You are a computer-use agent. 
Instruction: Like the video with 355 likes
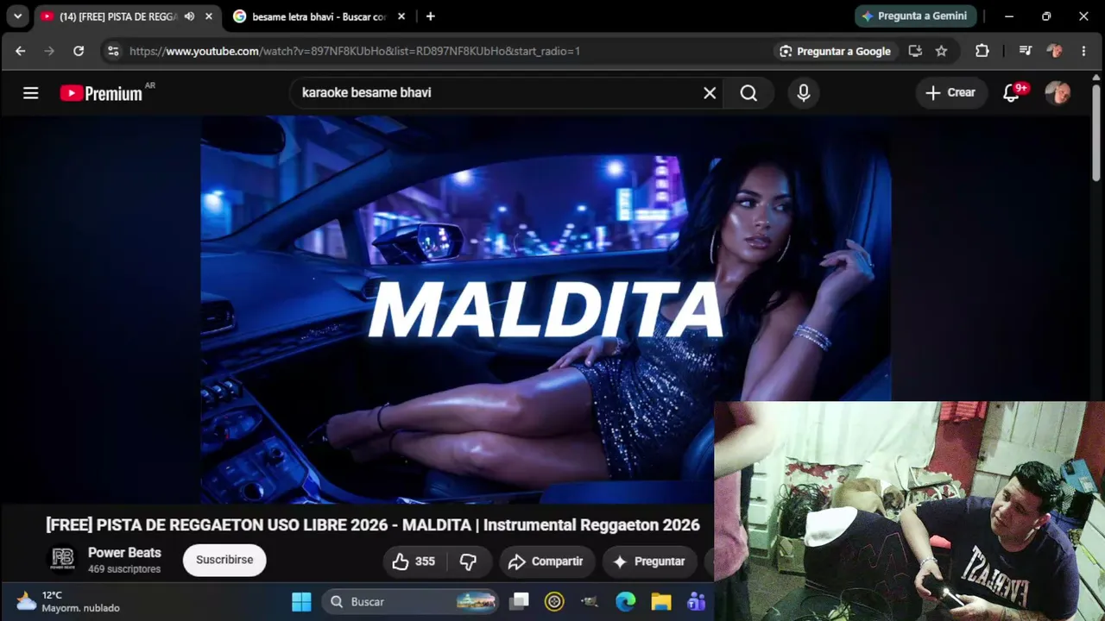tap(415, 561)
